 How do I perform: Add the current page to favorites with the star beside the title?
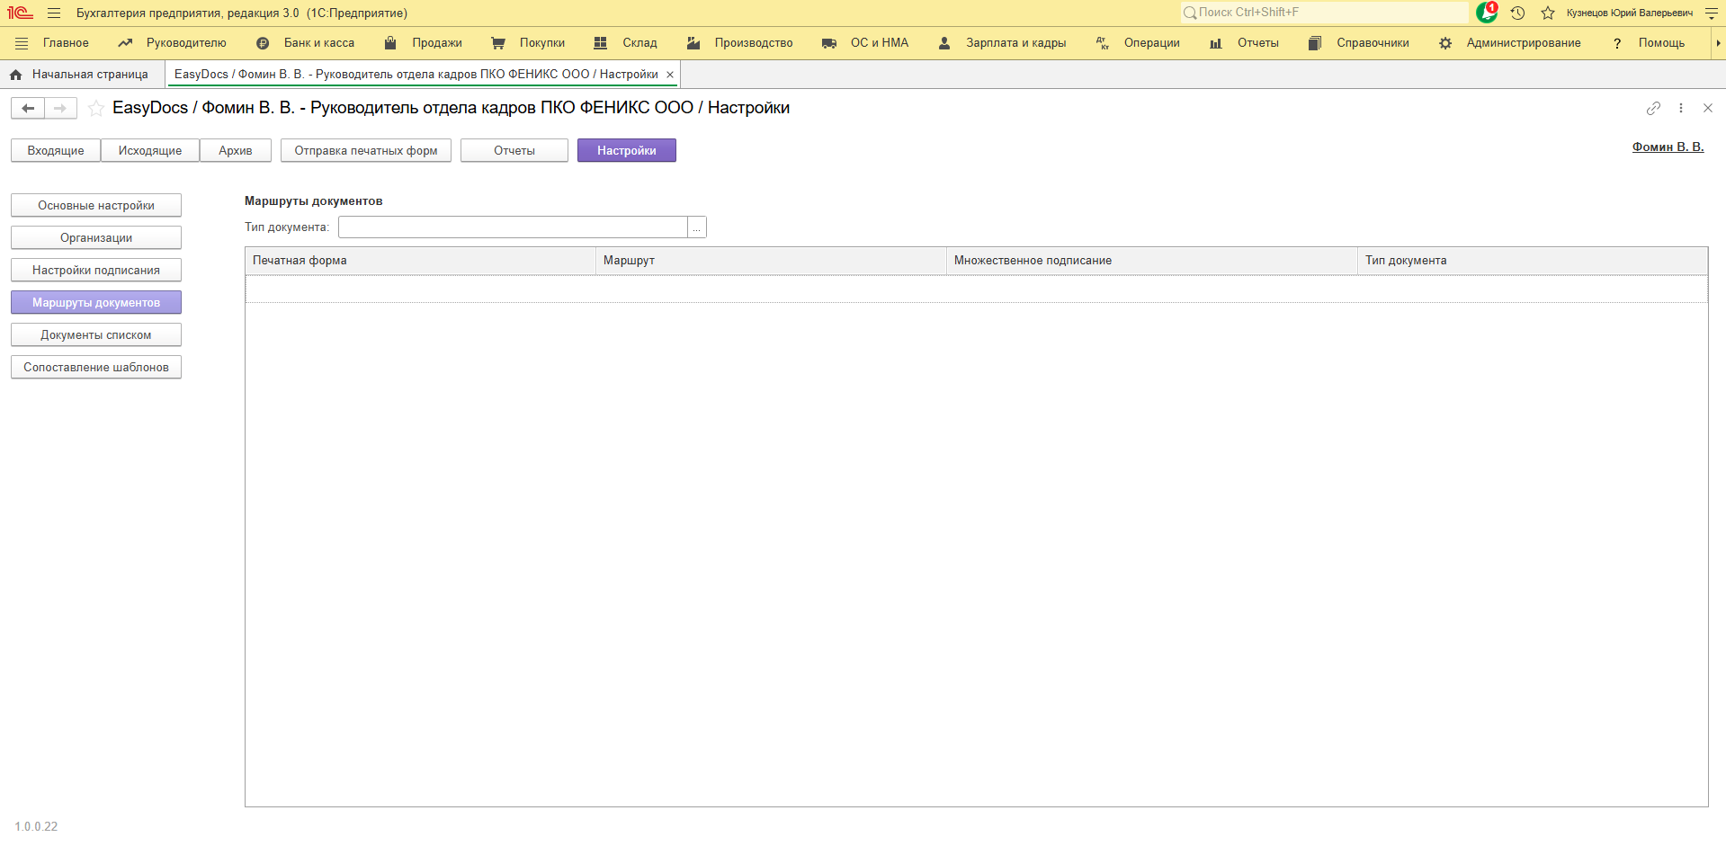pyautogui.click(x=95, y=109)
